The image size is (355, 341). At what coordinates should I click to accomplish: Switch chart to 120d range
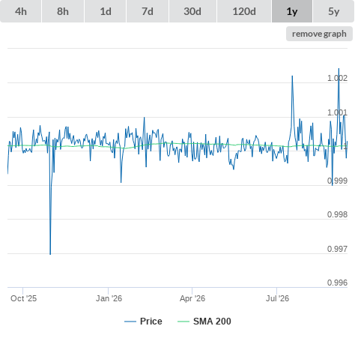pyautogui.click(x=244, y=11)
